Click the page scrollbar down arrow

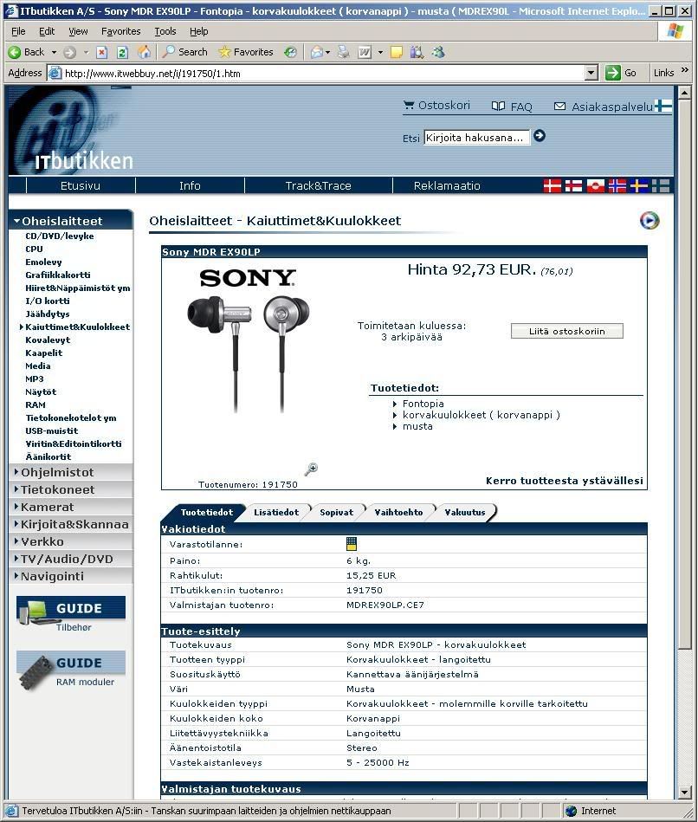click(x=684, y=793)
